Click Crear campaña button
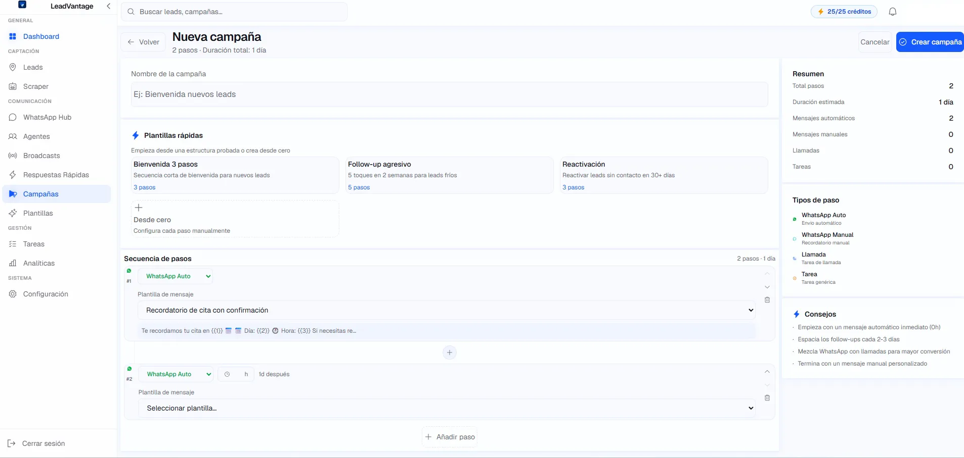The width and height of the screenshot is (964, 458). point(930,42)
